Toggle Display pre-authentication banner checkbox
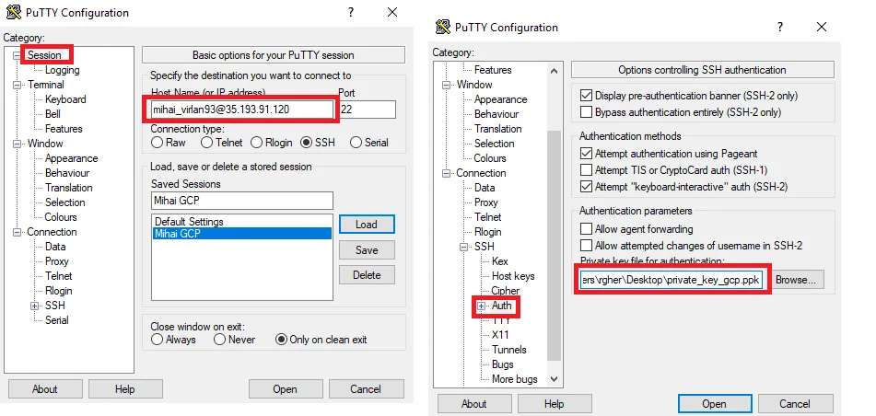 586,96
